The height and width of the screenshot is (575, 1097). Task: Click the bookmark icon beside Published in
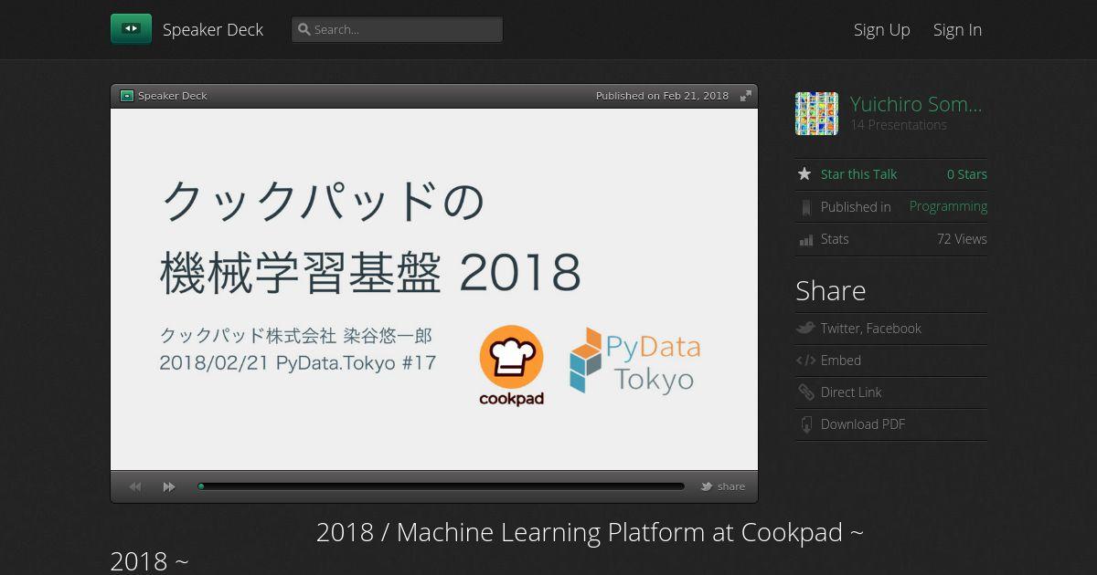(x=805, y=207)
